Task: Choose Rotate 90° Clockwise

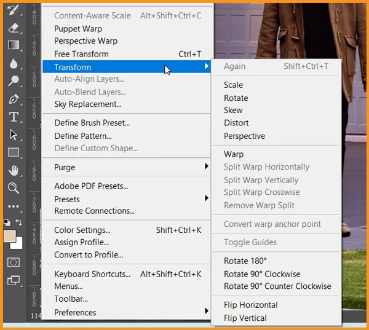Action: [262, 274]
